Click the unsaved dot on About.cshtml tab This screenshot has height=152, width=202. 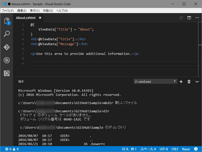pos(40,18)
